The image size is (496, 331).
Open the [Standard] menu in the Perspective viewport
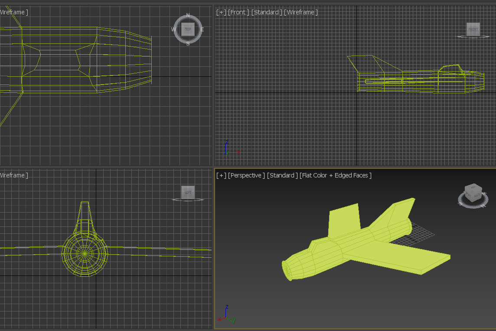coord(282,175)
